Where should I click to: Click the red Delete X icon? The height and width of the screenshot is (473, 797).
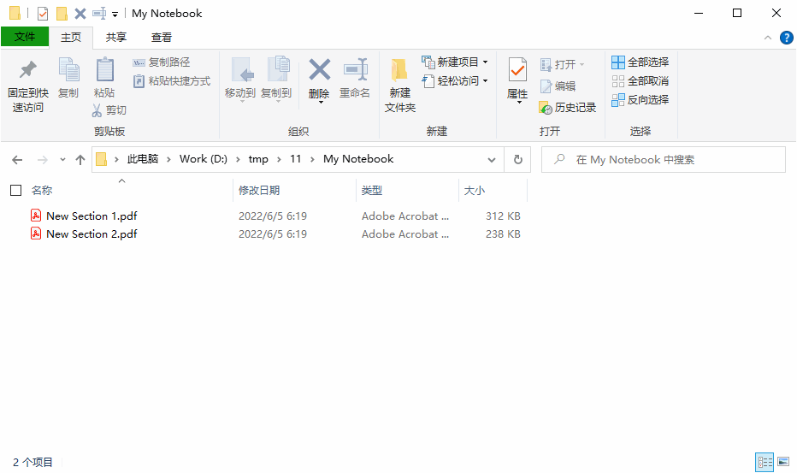click(x=319, y=69)
